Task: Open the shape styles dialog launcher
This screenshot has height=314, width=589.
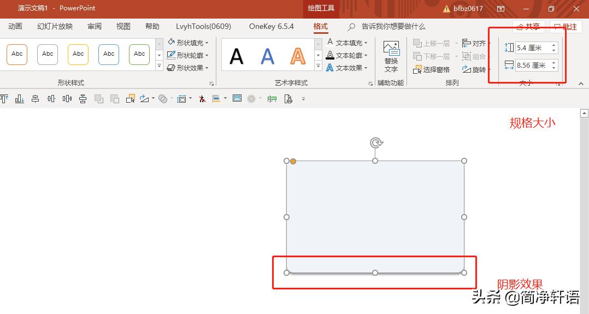Action: click(x=211, y=84)
